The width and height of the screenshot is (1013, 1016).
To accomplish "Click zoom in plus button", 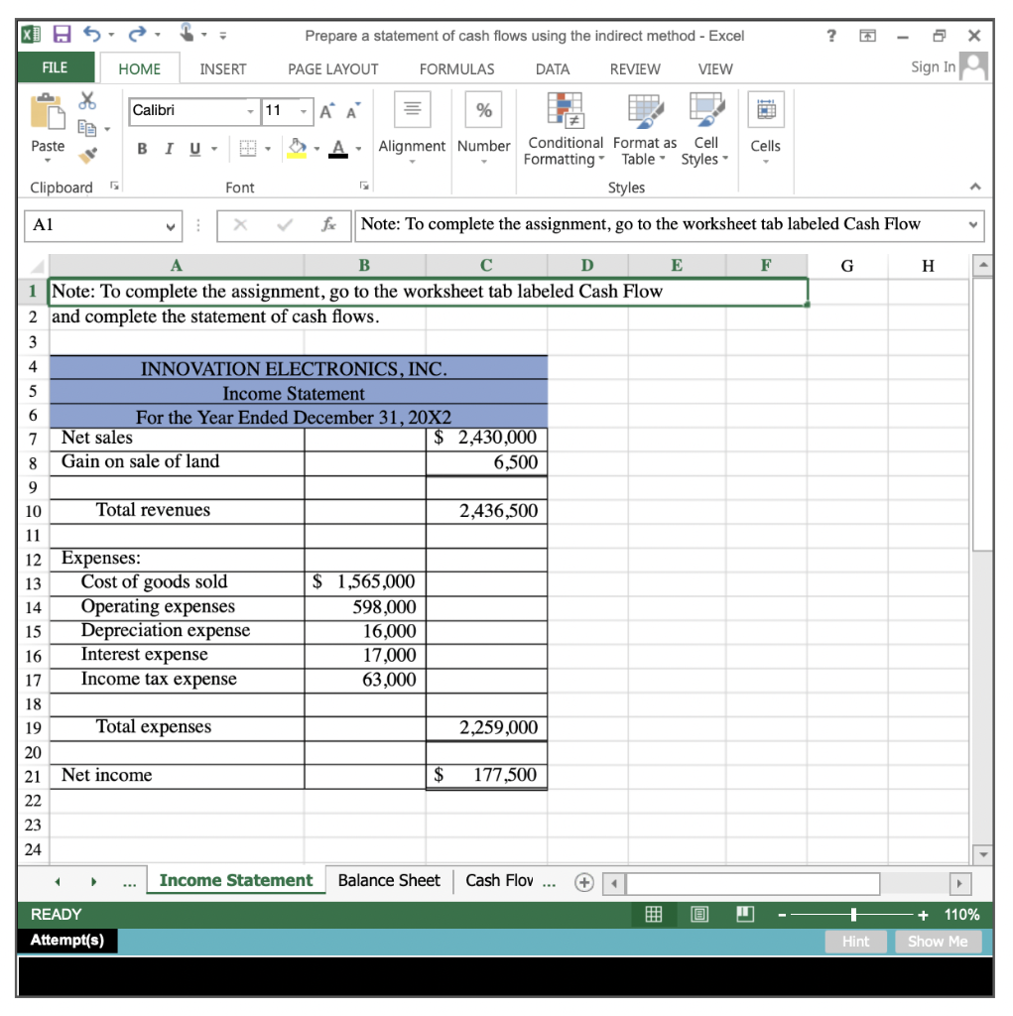I will [x=923, y=915].
